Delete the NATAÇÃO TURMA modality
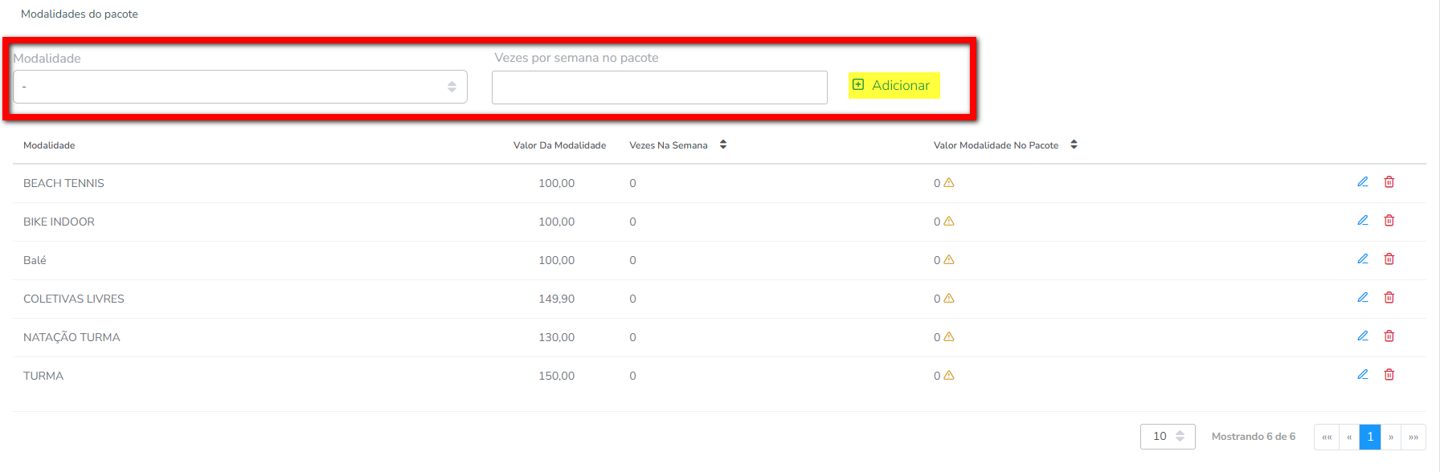The height and width of the screenshot is (472, 1440). coord(1389,336)
